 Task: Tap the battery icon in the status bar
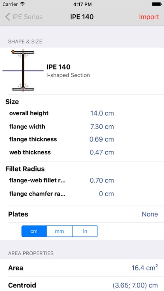click(x=157, y=4)
